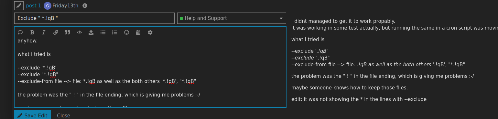Insert a quote via the speech bubble icon

pos(20,32)
